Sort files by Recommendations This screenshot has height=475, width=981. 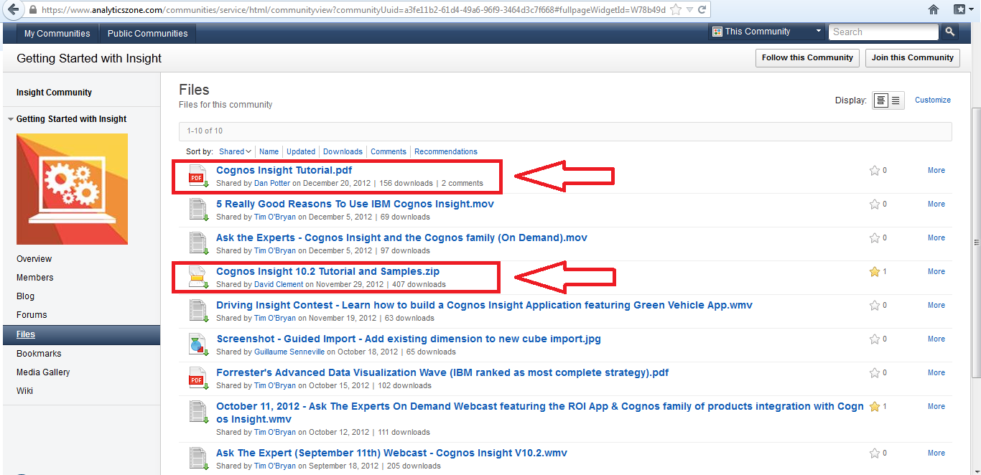(x=446, y=151)
